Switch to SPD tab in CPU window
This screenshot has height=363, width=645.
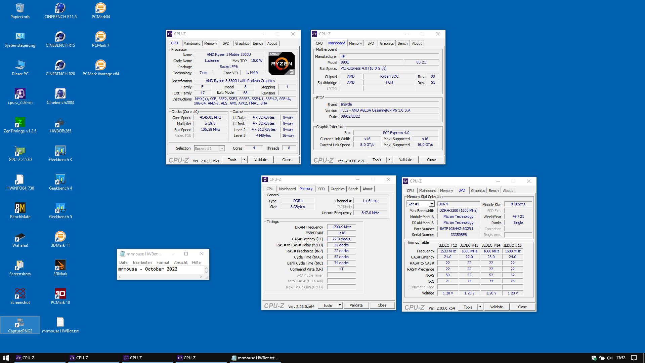tap(226, 43)
